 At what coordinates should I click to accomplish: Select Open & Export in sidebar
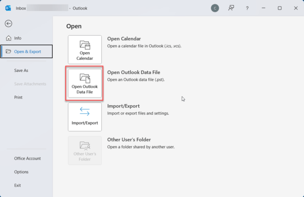[x=27, y=52]
